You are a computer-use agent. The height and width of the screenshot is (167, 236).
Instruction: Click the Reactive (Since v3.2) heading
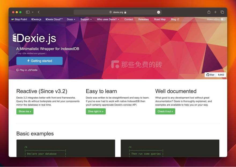[x=42, y=91]
